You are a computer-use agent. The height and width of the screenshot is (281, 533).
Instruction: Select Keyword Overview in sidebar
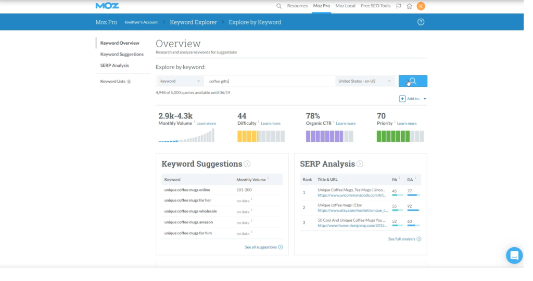[120, 43]
